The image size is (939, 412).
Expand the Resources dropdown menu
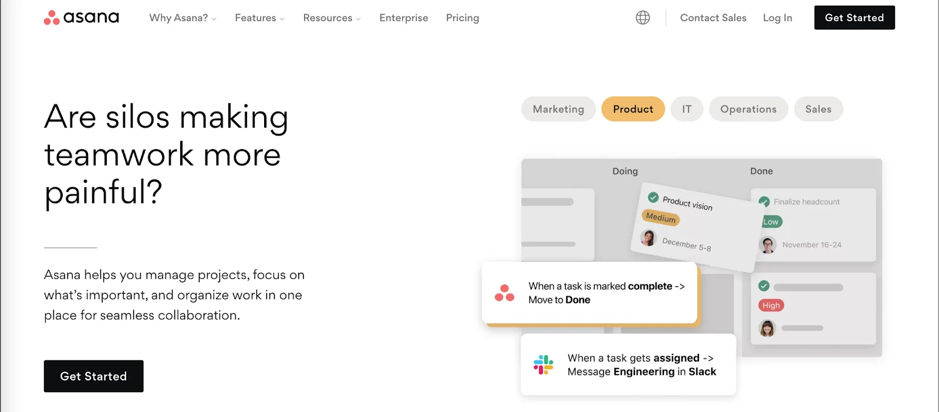[332, 18]
